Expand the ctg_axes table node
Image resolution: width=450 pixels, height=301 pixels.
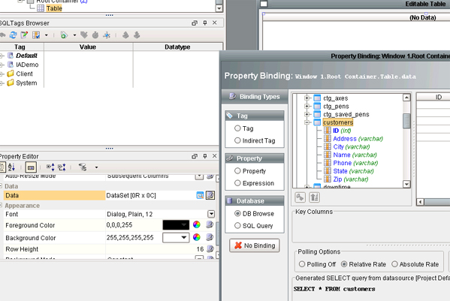307,98
